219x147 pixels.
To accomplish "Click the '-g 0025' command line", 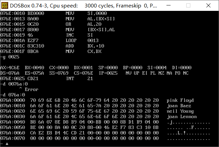I will point(10,57).
